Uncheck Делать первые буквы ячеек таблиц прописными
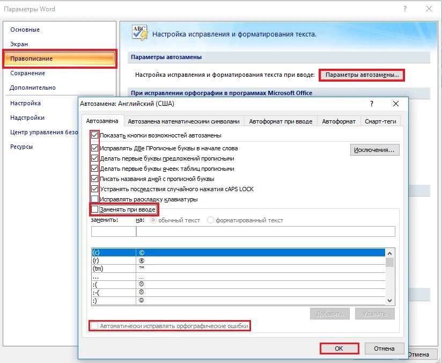Viewport: 442px width, 363px height. [95, 169]
